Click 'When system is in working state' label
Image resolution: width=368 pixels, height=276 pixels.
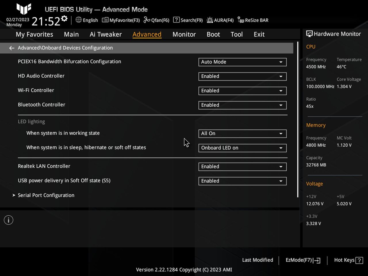tap(63, 133)
